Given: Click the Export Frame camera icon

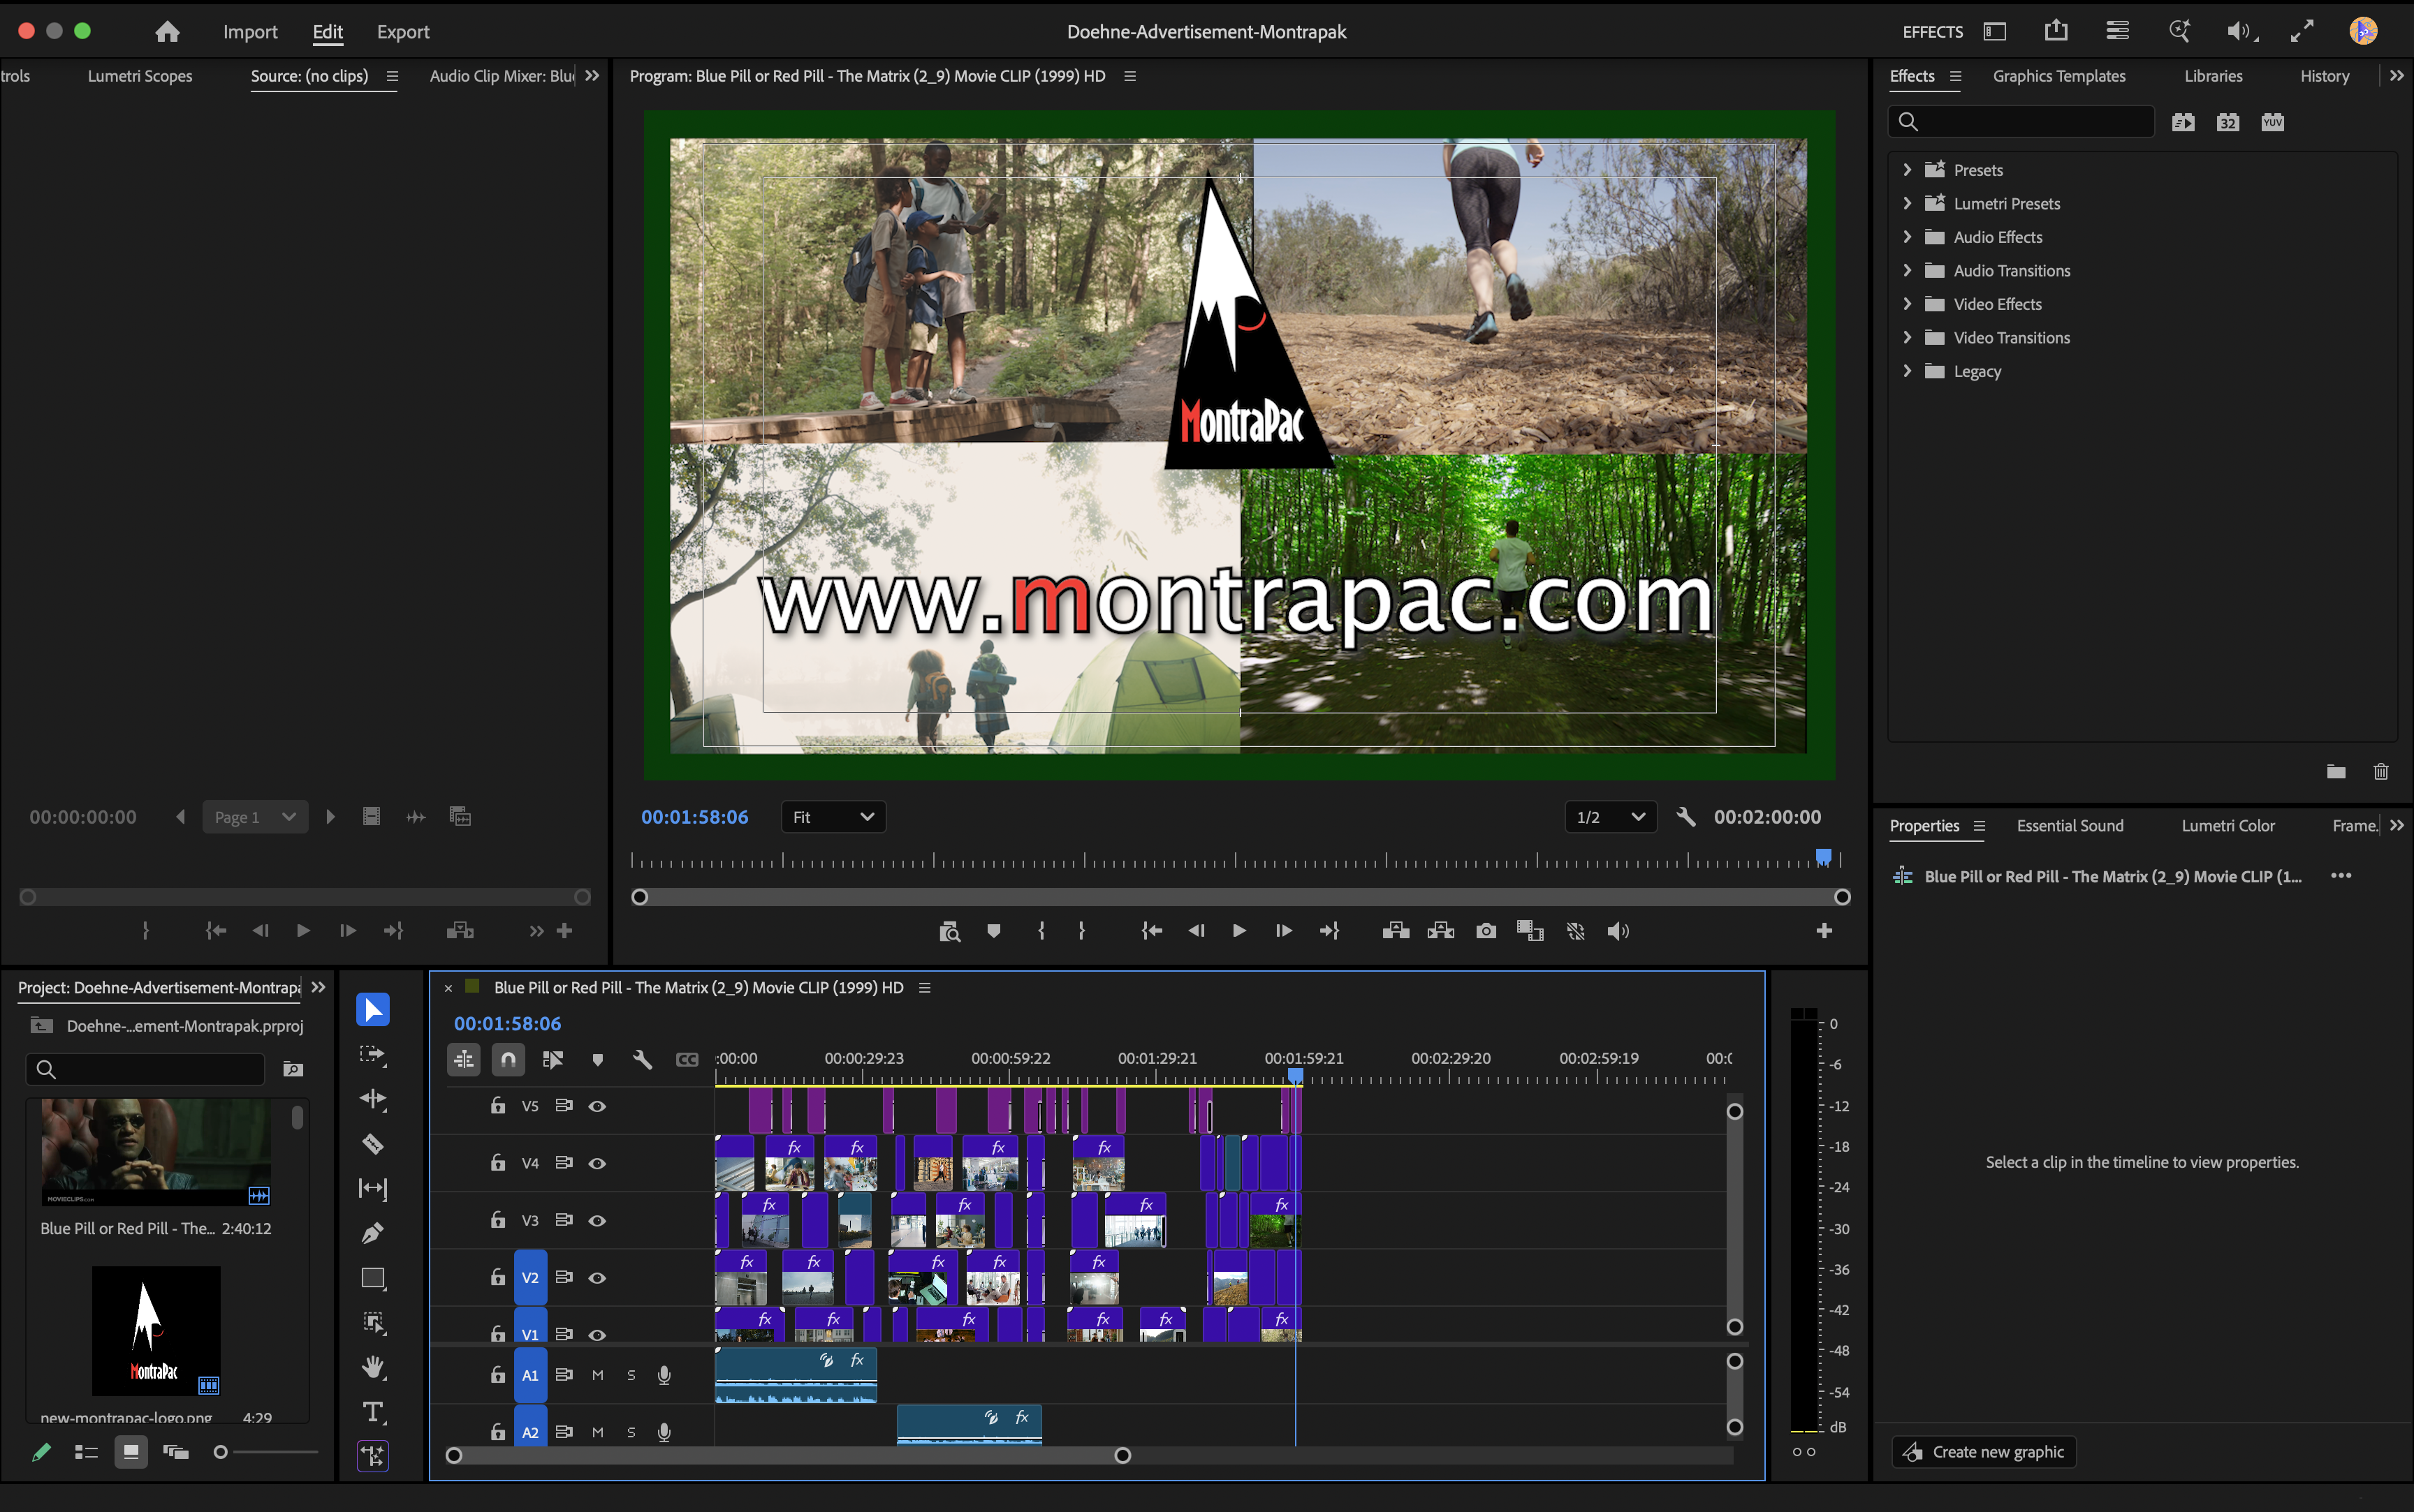Looking at the screenshot, I should click(x=1486, y=931).
